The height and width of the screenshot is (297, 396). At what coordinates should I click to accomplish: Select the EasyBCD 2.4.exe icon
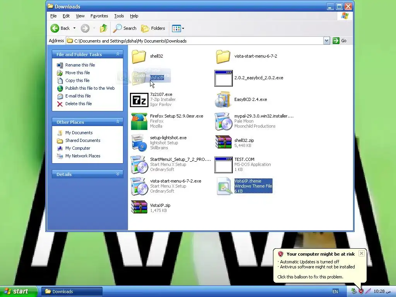tap(223, 99)
